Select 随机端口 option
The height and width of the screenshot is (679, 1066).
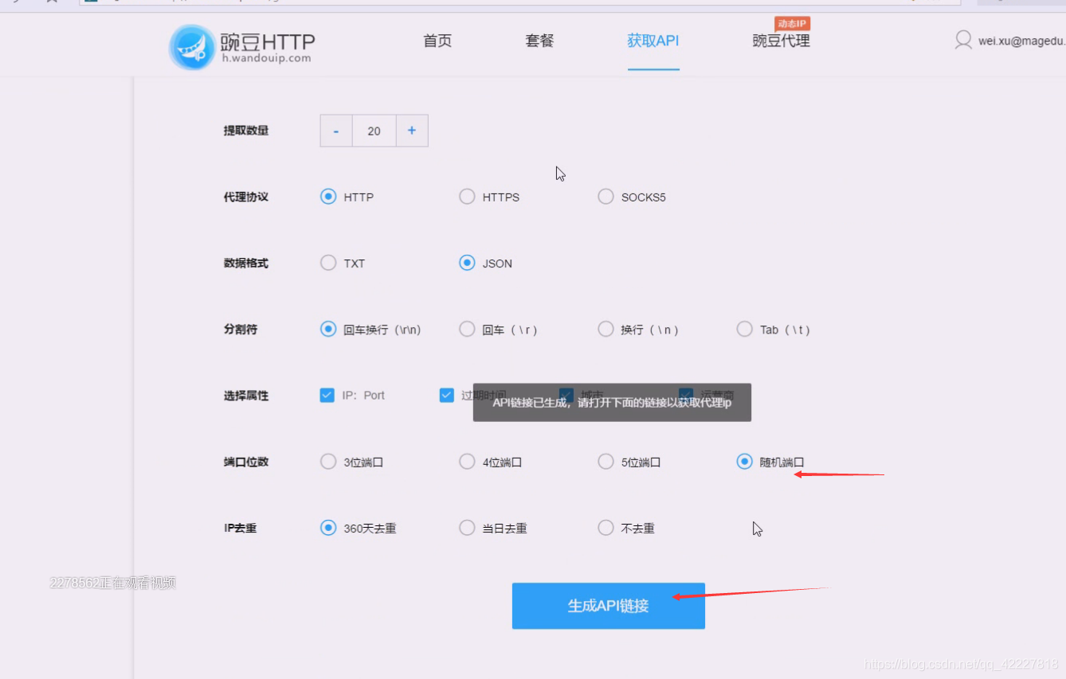coord(744,461)
